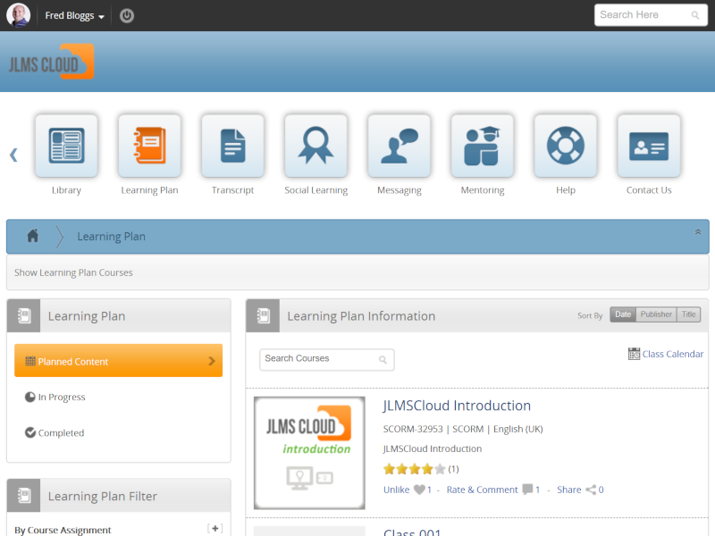Open the Library icon tile
Image resolution: width=715 pixels, height=536 pixels.
[x=66, y=146]
